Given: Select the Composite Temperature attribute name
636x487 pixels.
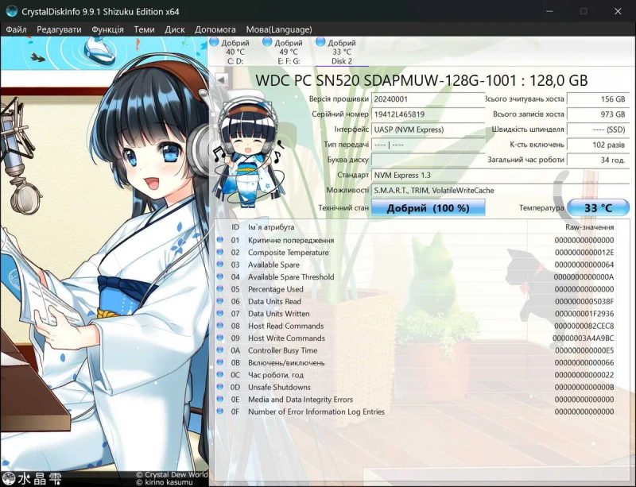Looking at the screenshot, I should click(289, 252).
